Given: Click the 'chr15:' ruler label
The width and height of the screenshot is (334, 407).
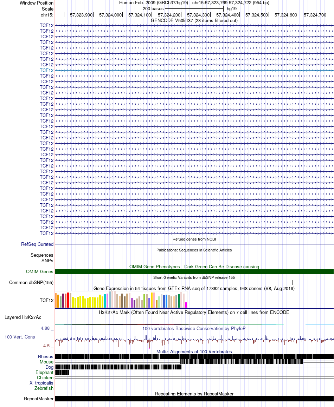Looking at the screenshot, I should click(x=47, y=15).
